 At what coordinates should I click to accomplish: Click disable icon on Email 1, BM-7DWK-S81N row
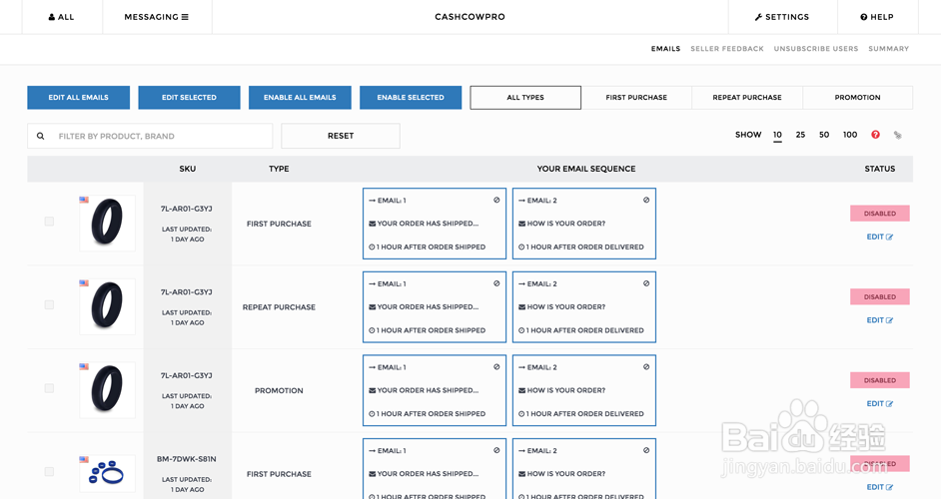496,450
